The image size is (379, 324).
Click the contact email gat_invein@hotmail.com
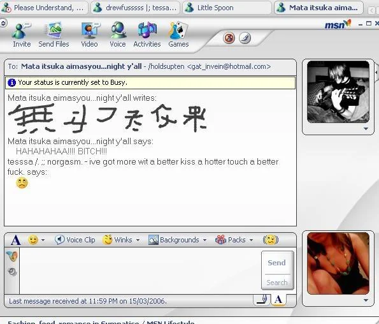[x=229, y=66]
